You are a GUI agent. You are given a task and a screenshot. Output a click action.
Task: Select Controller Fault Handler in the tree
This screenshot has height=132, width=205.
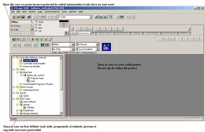[34, 63]
